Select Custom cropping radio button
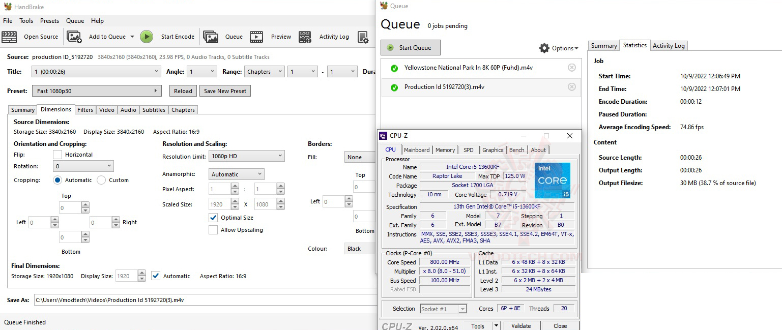This screenshot has width=782, height=330. tap(101, 180)
